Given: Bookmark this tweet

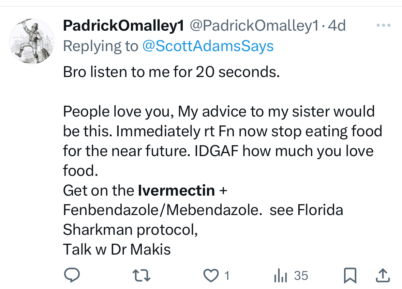Looking at the screenshot, I should click(350, 275).
